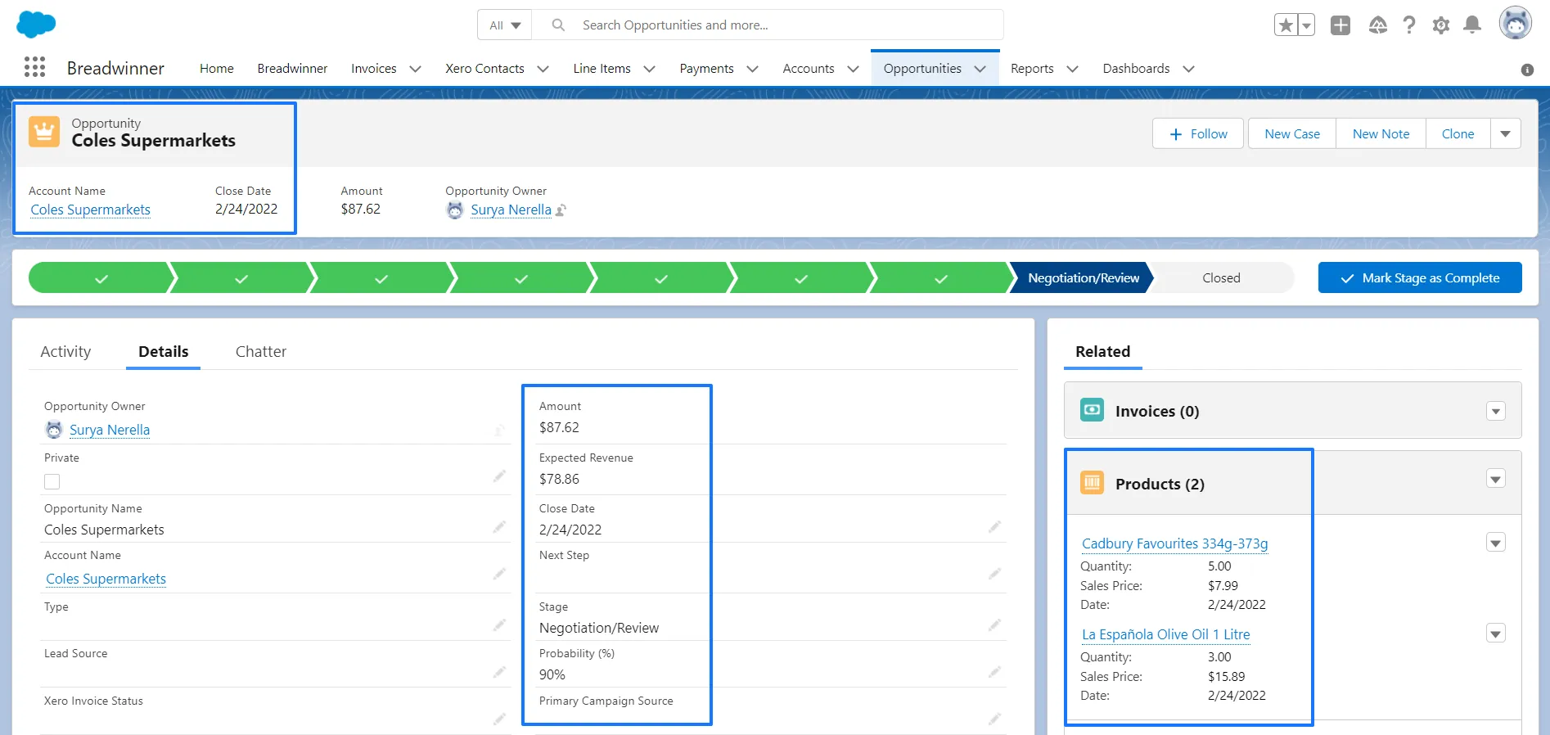Open the Breadwinner nav tab
Screen dimensions: 1550x735
point(292,69)
